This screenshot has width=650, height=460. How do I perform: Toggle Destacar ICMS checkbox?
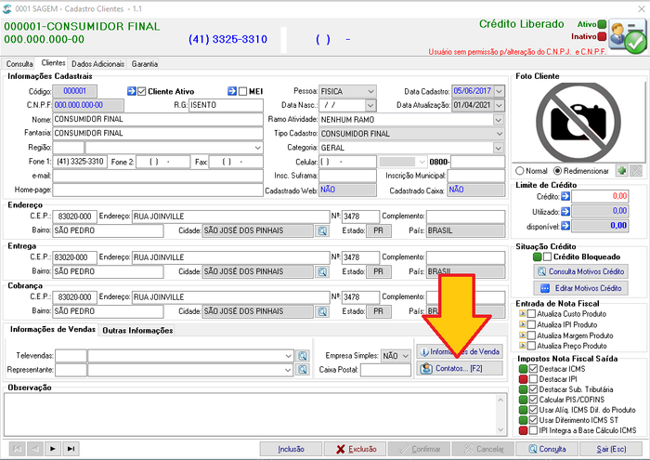point(534,369)
